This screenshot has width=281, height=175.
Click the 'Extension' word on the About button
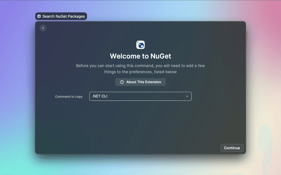[152, 82]
